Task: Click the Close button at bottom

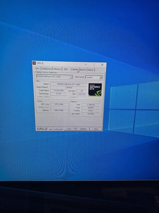Action: (96, 129)
